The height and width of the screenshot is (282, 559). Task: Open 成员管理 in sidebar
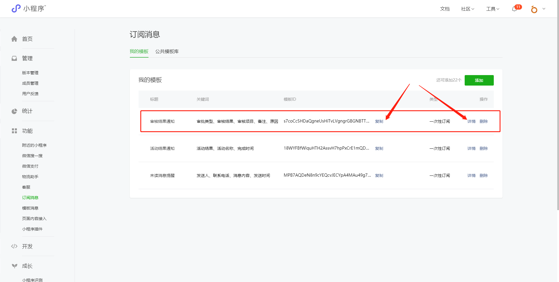[x=30, y=83]
